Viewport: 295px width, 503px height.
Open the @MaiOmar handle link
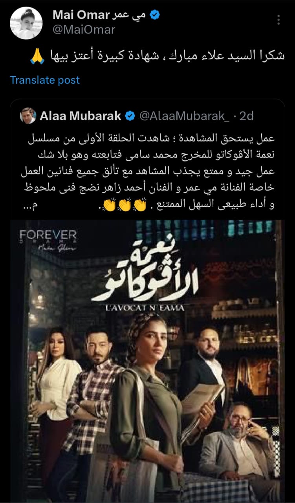click(84, 29)
